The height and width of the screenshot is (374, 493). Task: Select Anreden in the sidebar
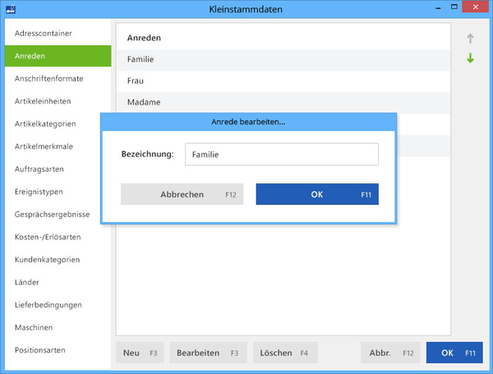coord(58,56)
